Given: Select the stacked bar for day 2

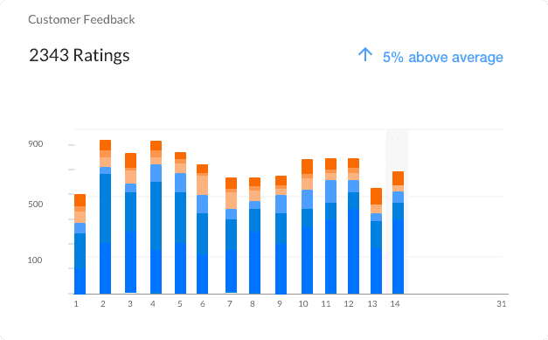Looking at the screenshot, I should pos(105,217).
